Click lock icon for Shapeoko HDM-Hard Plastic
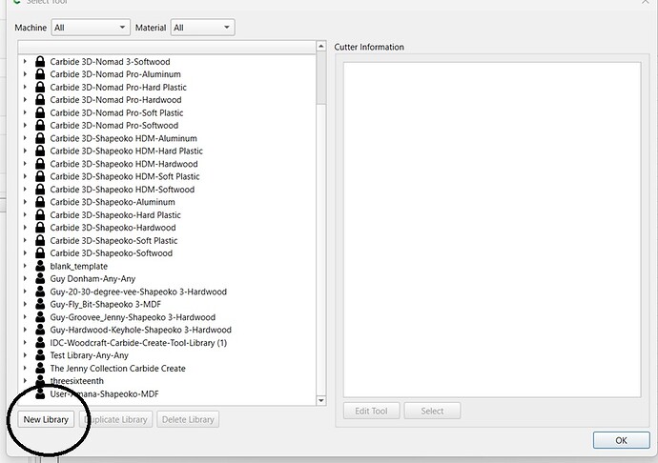The image size is (658, 463). 40,151
